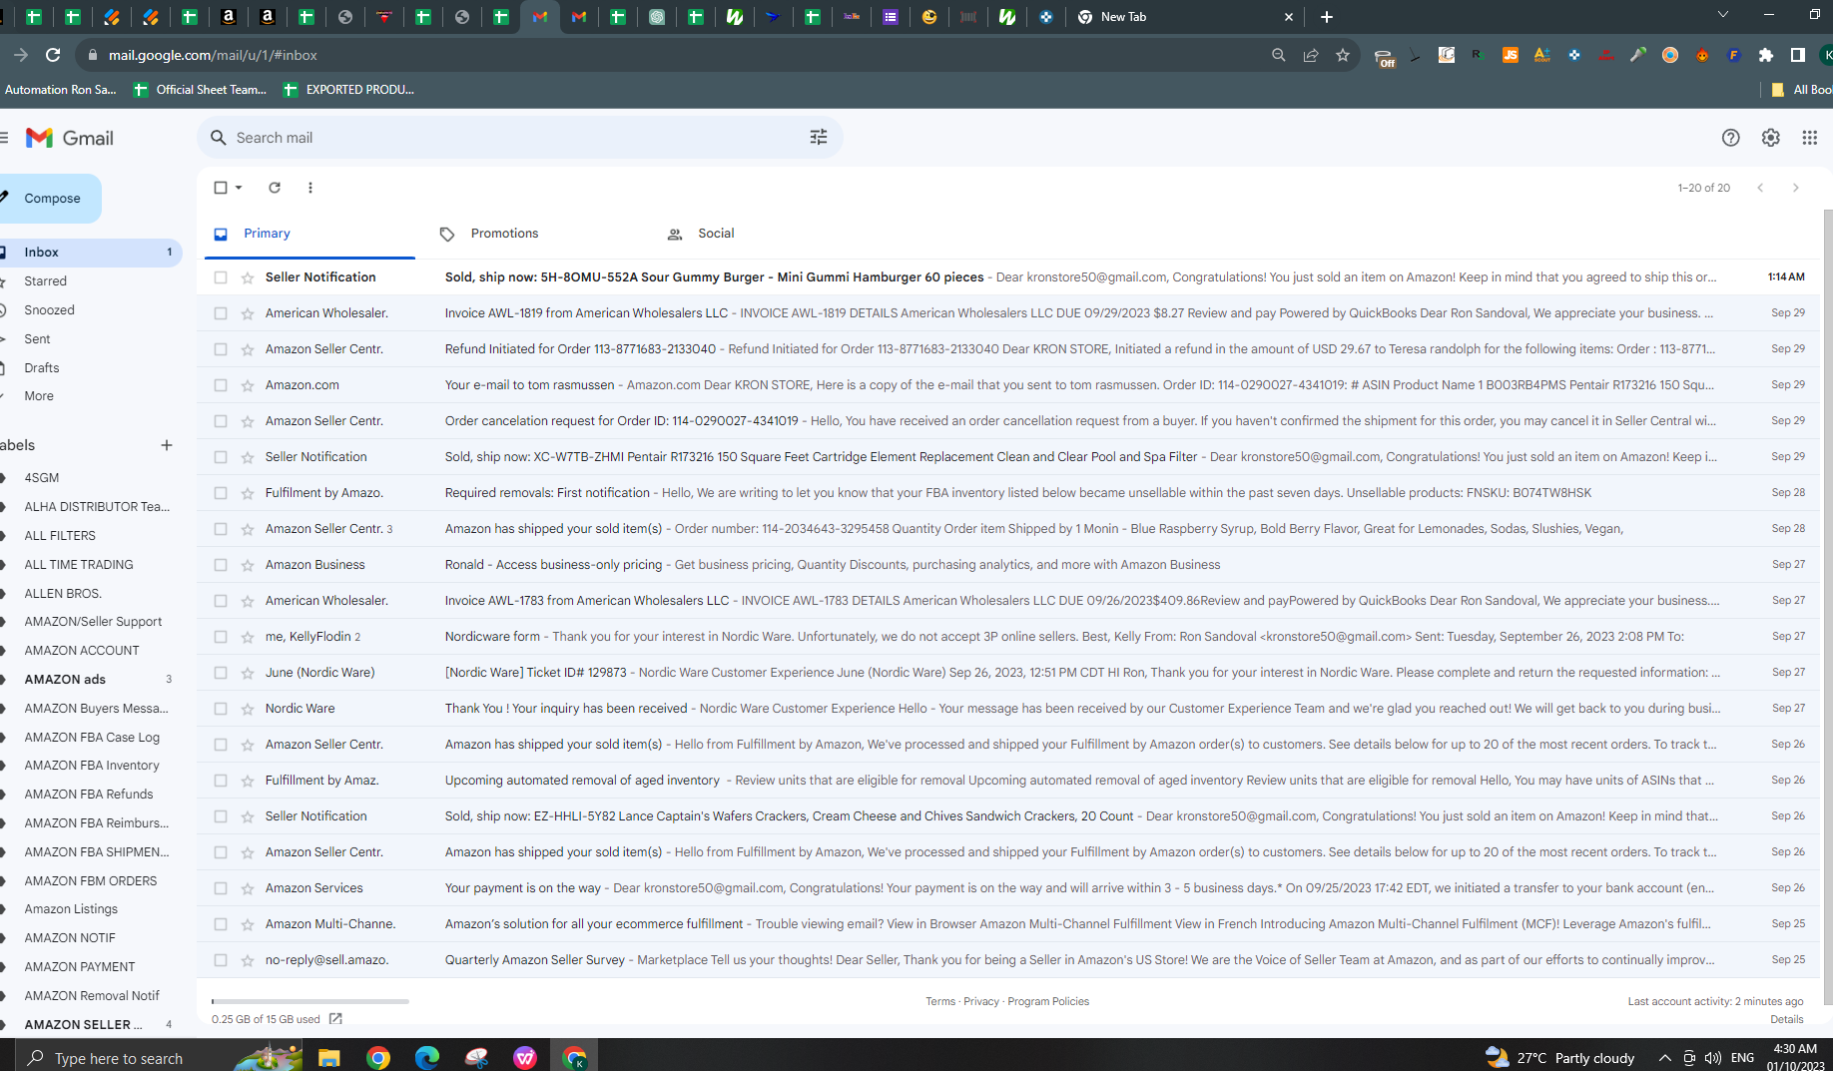1833x1071 pixels.
Task: Open the Starred folder
Action: [x=45, y=281]
